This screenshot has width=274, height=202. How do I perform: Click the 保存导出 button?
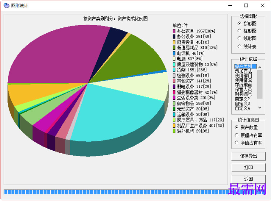pos(248,156)
